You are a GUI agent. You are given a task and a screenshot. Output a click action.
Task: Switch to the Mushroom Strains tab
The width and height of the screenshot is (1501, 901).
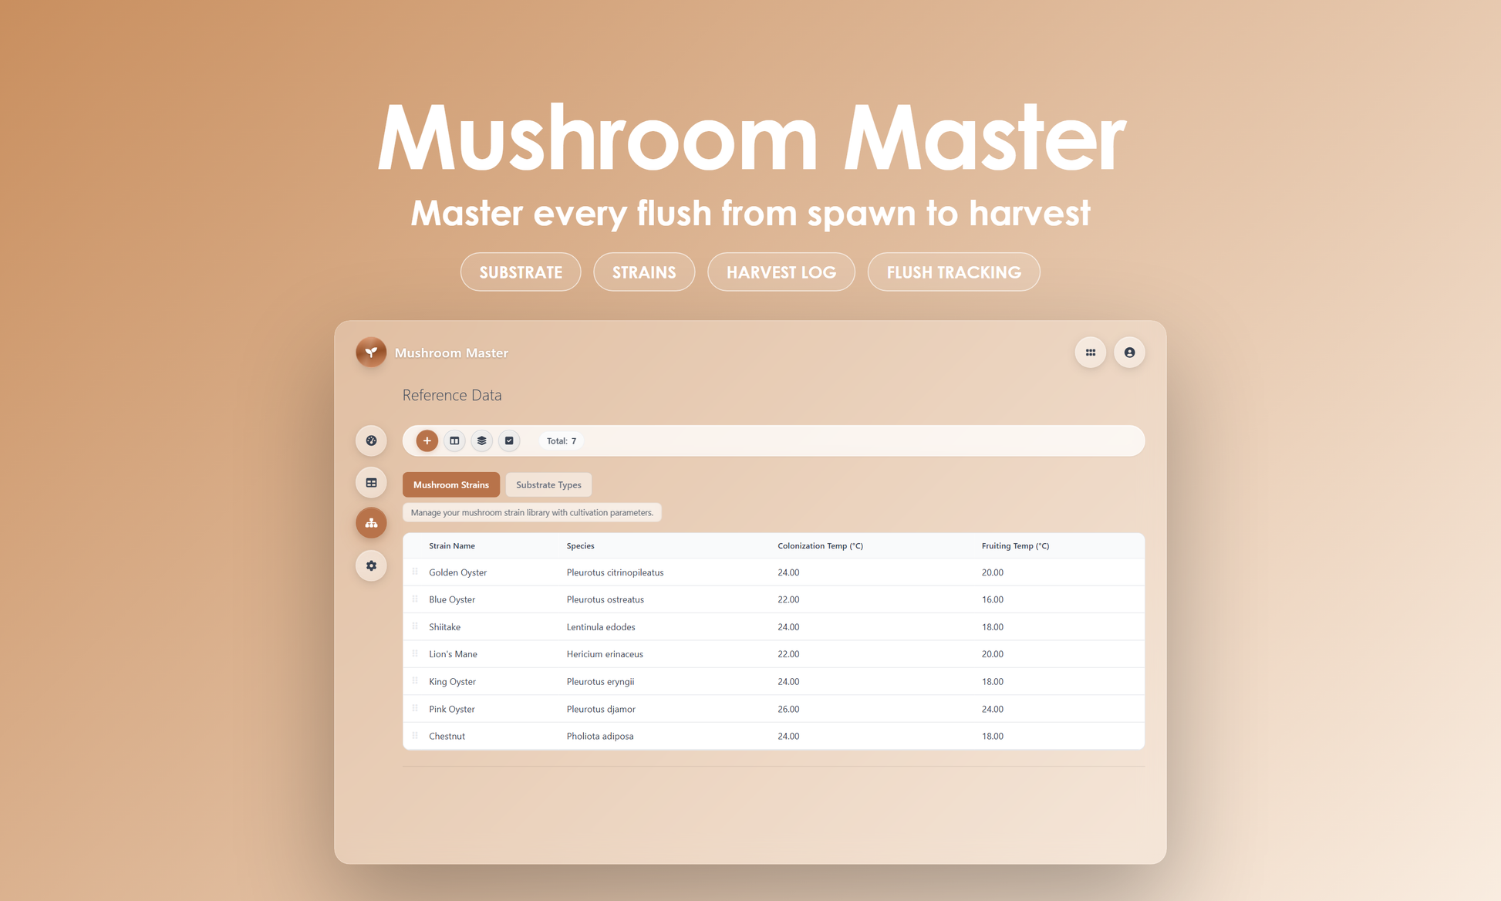pos(451,484)
